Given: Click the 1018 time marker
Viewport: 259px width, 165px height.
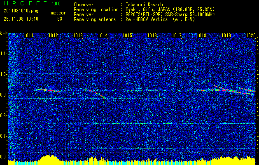Looking at the screenshot, I should (201, 35).
